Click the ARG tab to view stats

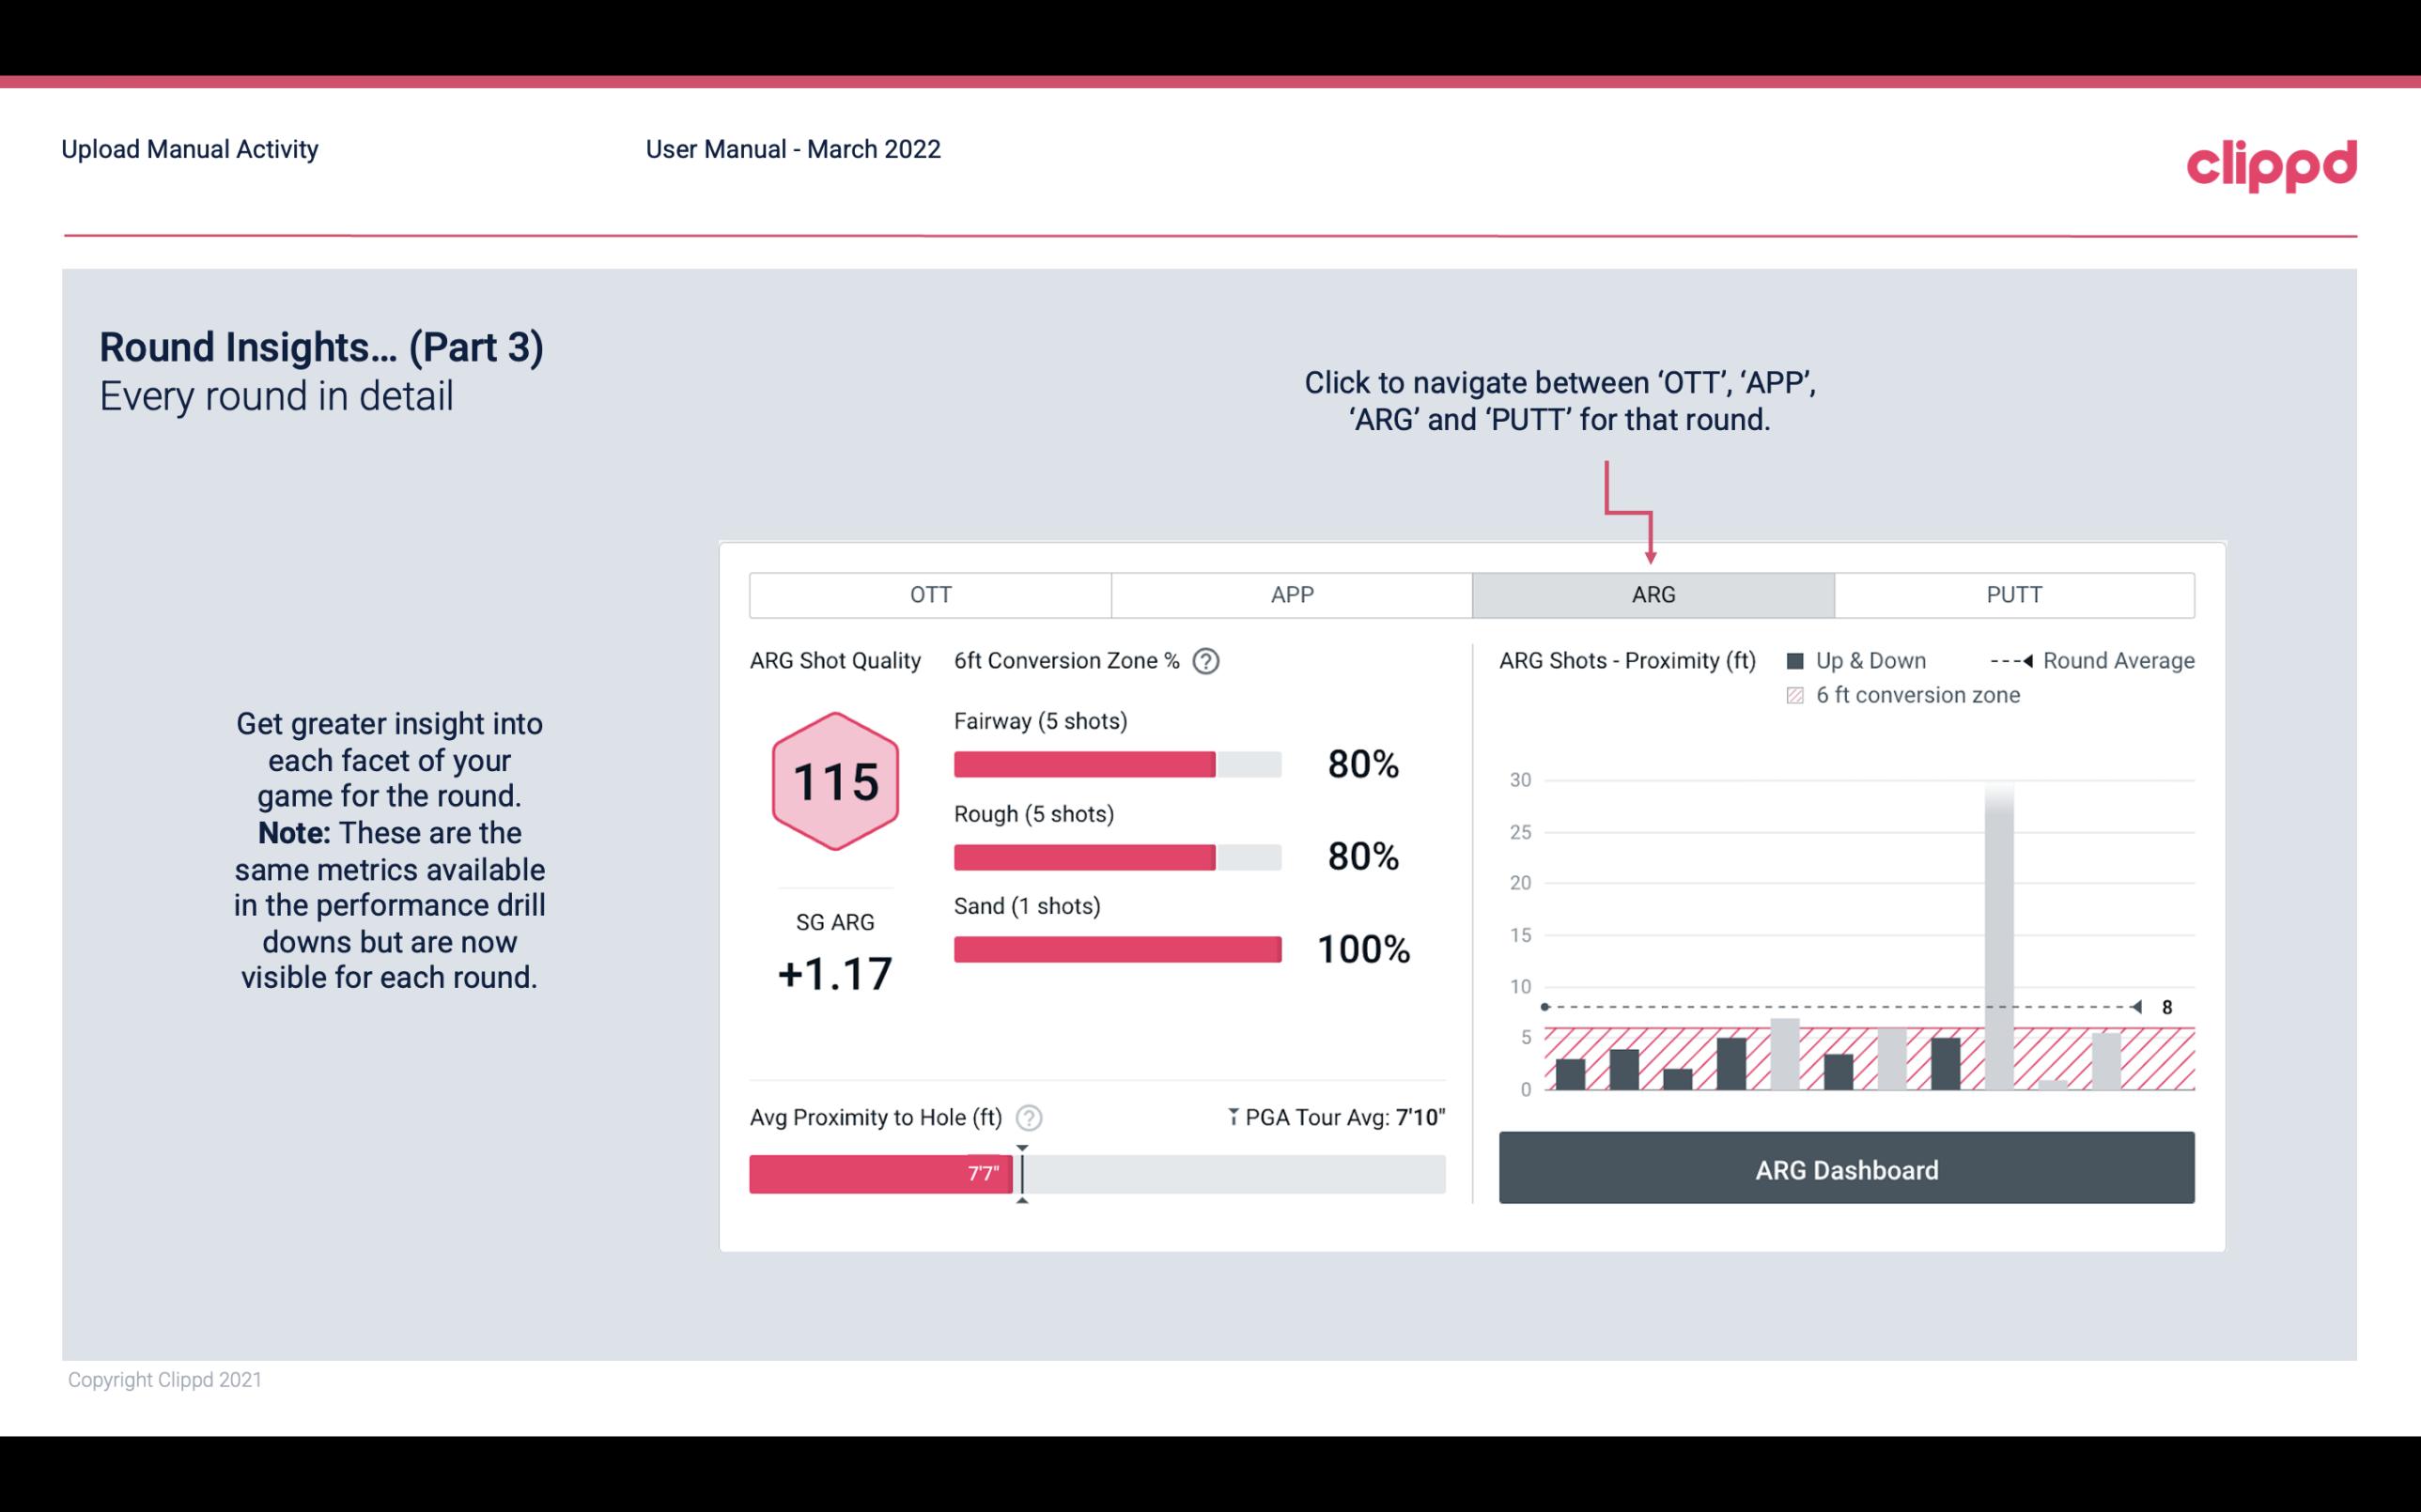coord(1650,594)
